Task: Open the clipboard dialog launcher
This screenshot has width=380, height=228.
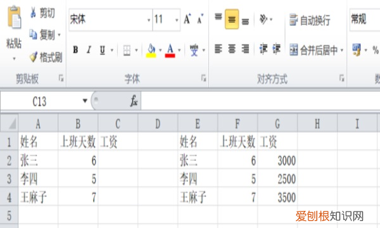Action: [61, 79]
